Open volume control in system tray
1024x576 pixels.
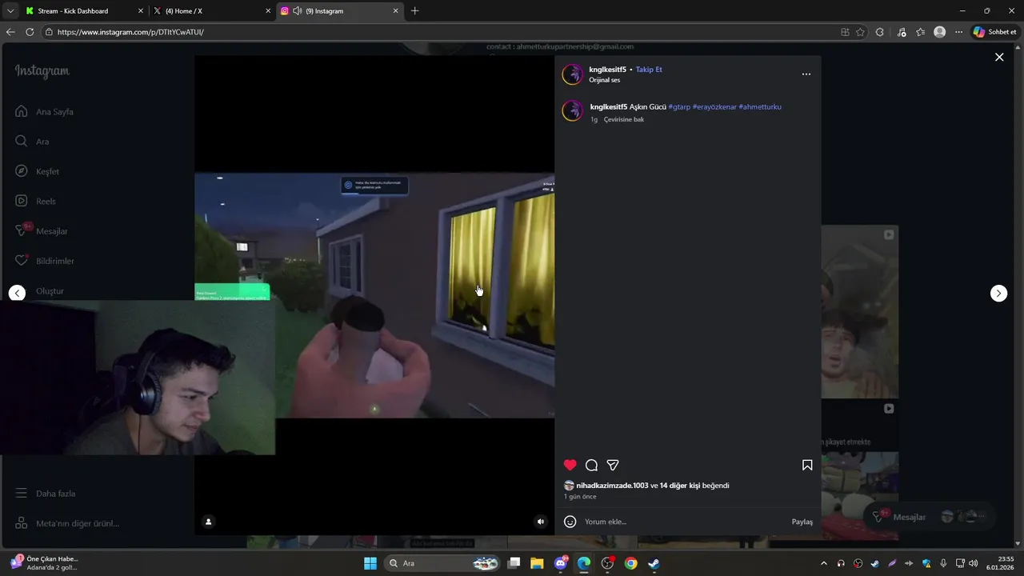click(974, 563)
